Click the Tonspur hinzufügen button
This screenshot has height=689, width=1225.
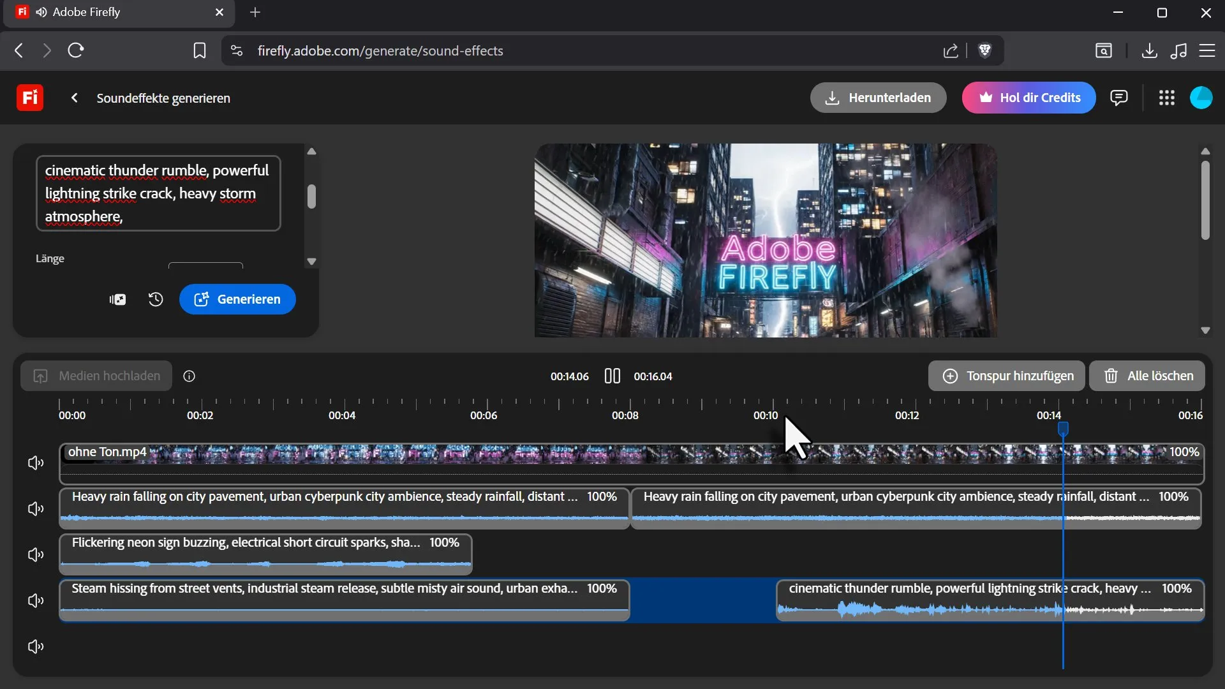(1006, 376)
